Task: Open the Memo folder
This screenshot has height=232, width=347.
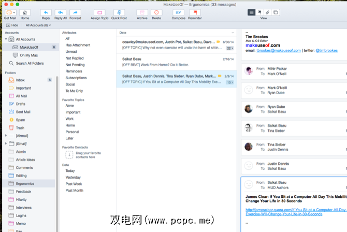Action: tap(29, 223)
